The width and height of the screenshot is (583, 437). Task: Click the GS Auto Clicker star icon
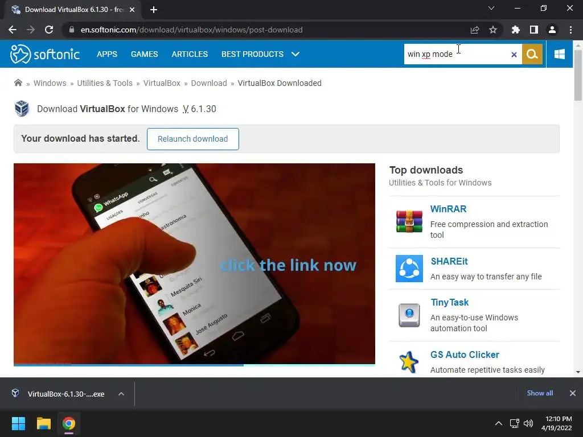pos(409,362)
